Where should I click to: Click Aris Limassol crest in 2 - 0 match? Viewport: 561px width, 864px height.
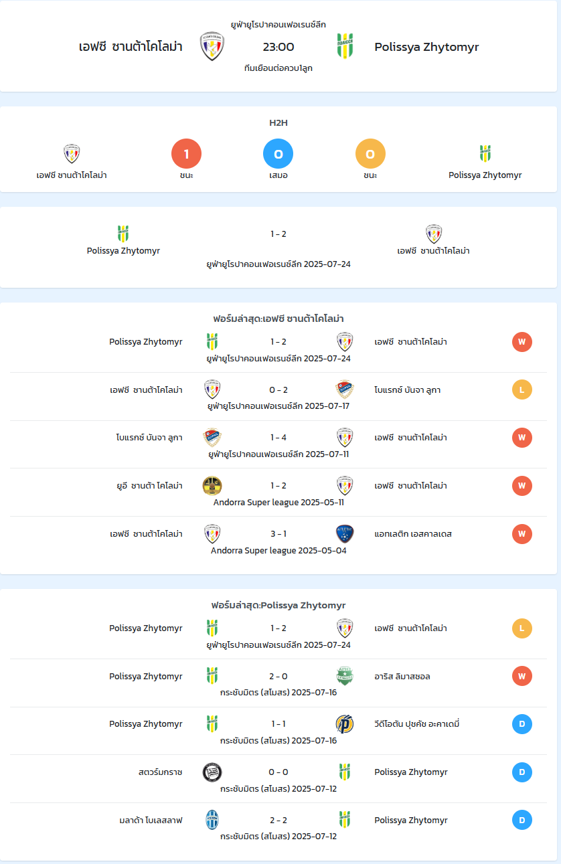coord(345,676)
